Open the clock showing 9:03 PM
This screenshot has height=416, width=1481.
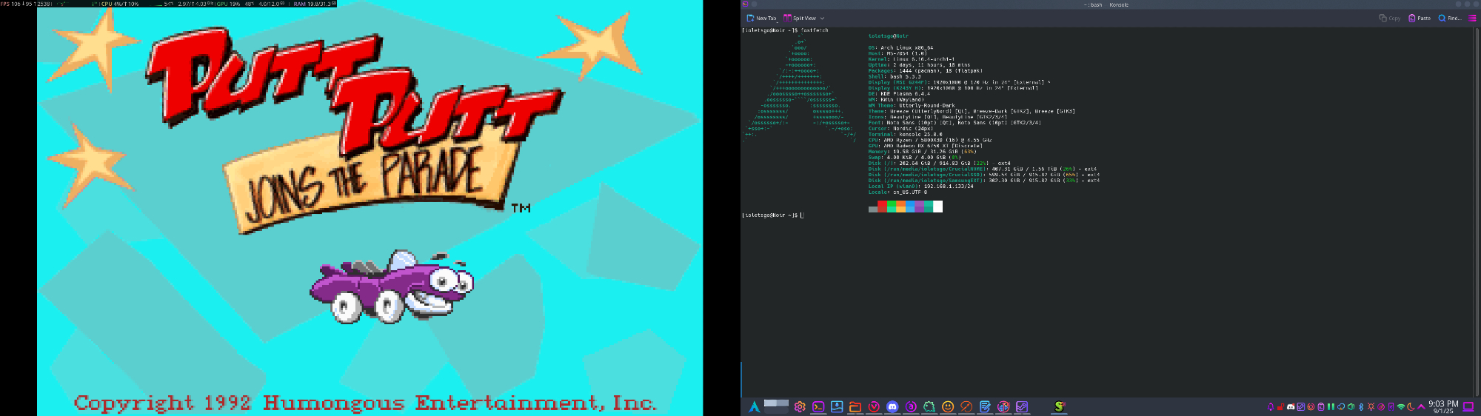click(x=1443, y=407)
